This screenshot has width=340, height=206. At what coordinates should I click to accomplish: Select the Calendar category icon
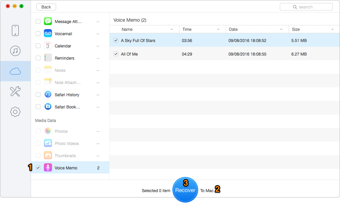click(48, 46)
